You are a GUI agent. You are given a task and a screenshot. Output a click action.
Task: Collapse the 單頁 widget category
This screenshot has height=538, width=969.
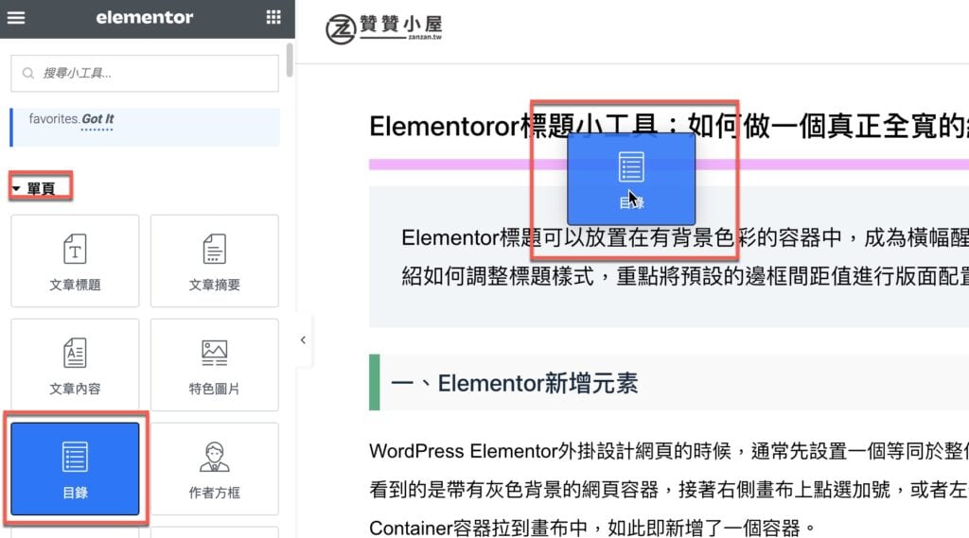35,188
